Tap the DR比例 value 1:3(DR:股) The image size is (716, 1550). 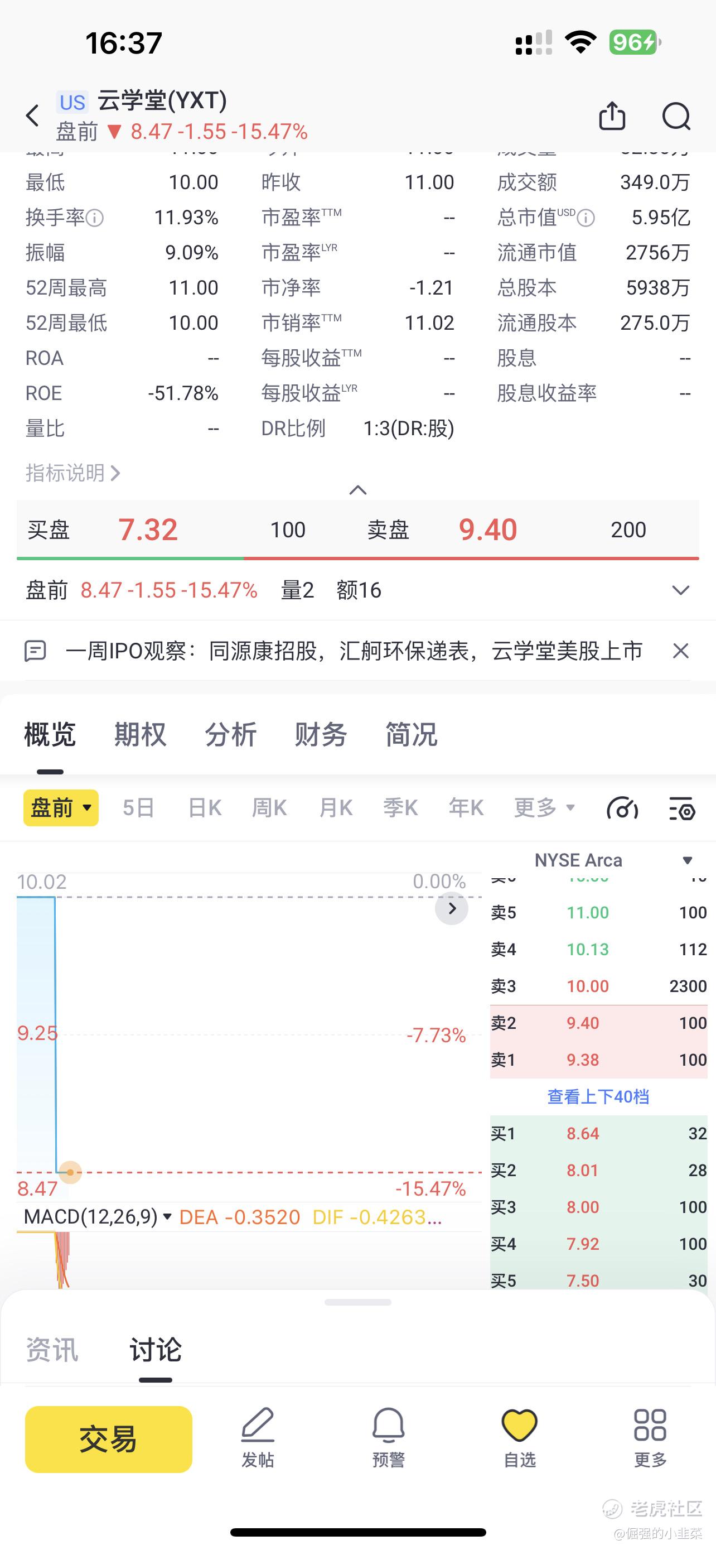(409, 429)
